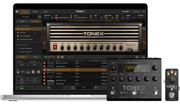180x104 pixels.
Task: Filter by Fuzzy character
Action: [34, 82]
